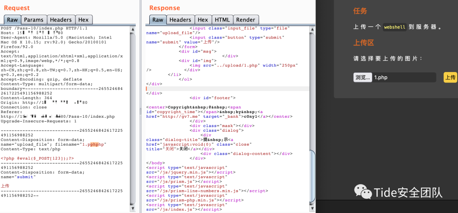Viewport: 458px width, 213px height.
Task: Click the Connection: close header line
Action: pyautogui.click(x=24, y=107)
